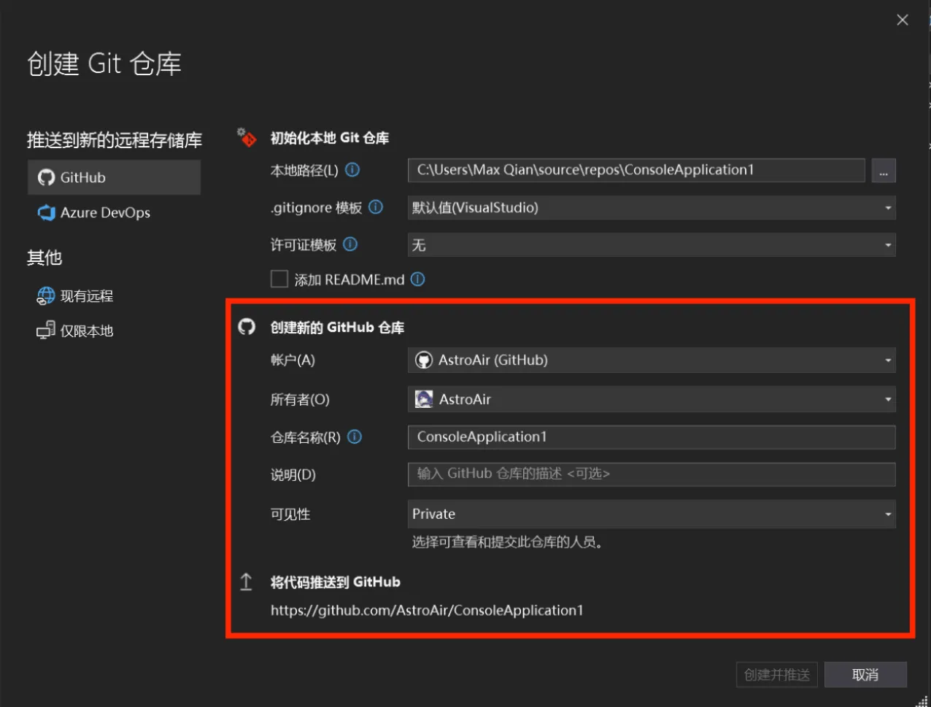Click the info icon next to .gitignore 模板
Viewport: 931px width, 707px height.
click(376, 207)
